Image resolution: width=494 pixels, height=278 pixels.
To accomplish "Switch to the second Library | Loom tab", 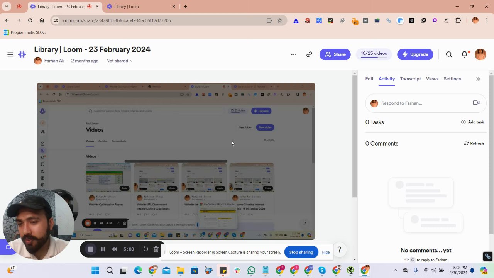I will (141, 7).
